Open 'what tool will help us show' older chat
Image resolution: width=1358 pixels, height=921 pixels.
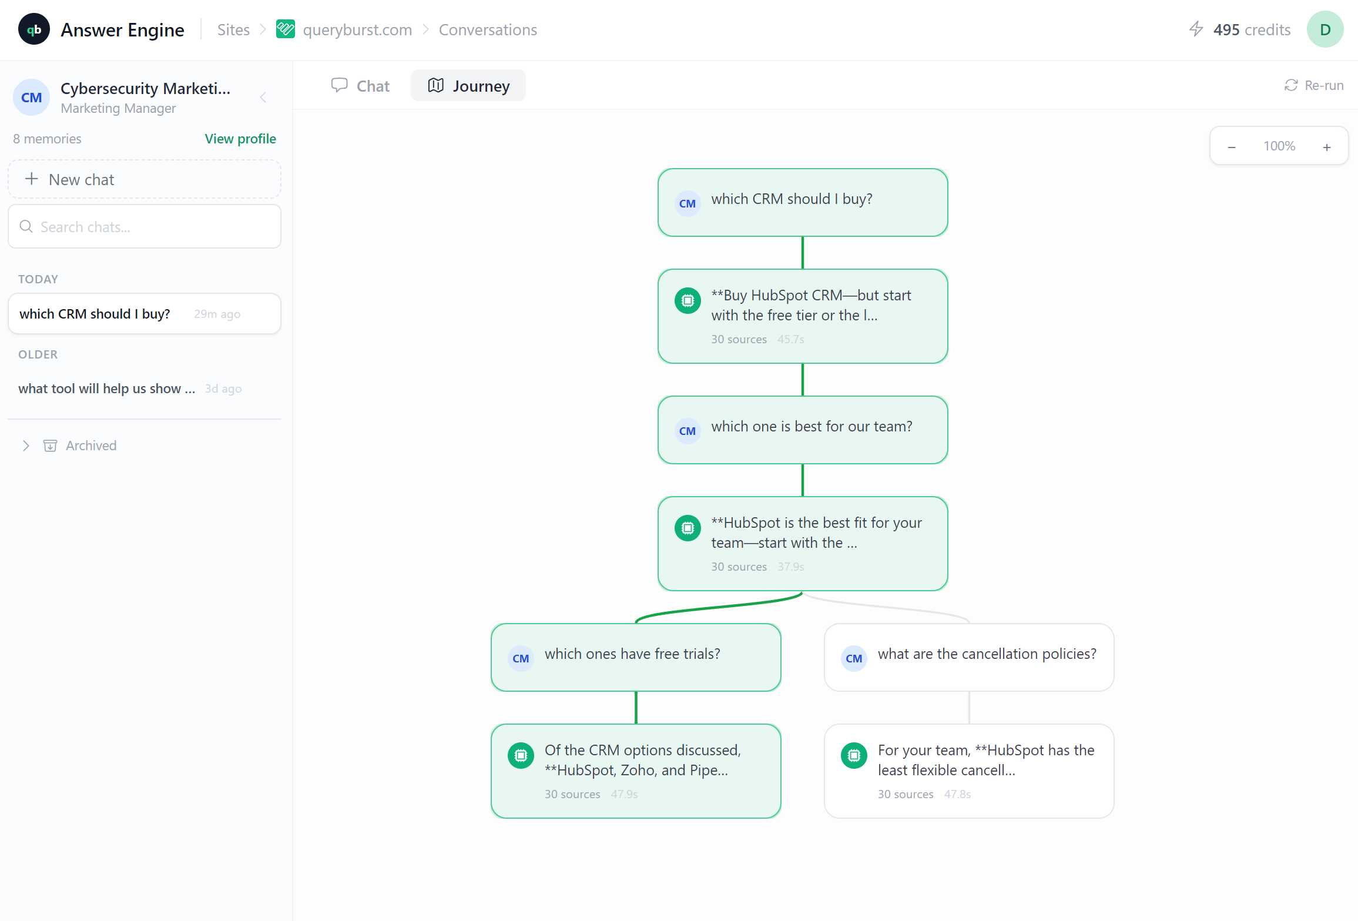(x=145, y=389)
